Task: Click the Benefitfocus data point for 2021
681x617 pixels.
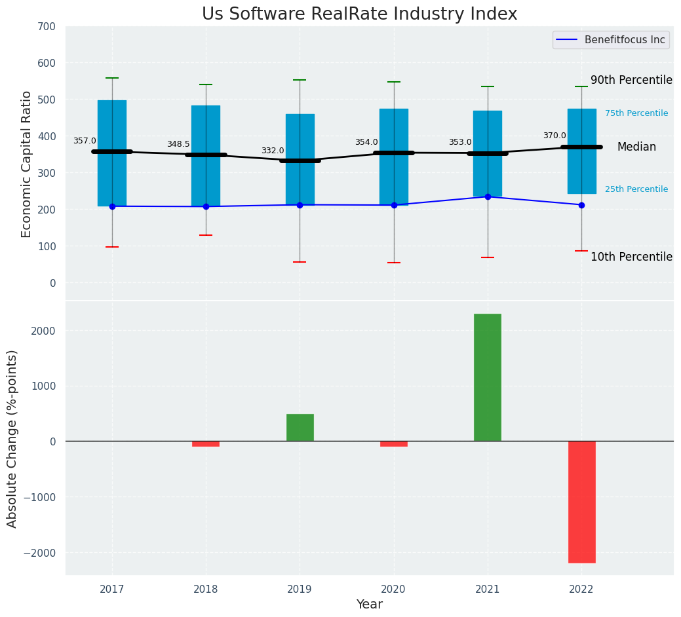Action: pos(488,196)
